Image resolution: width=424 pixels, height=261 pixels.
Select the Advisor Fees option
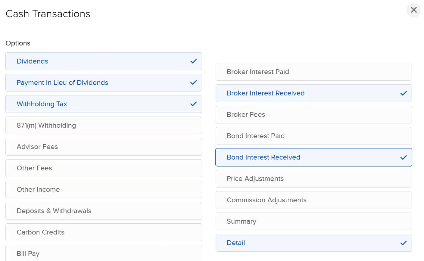pyautogui.click(x=104, y=147)
